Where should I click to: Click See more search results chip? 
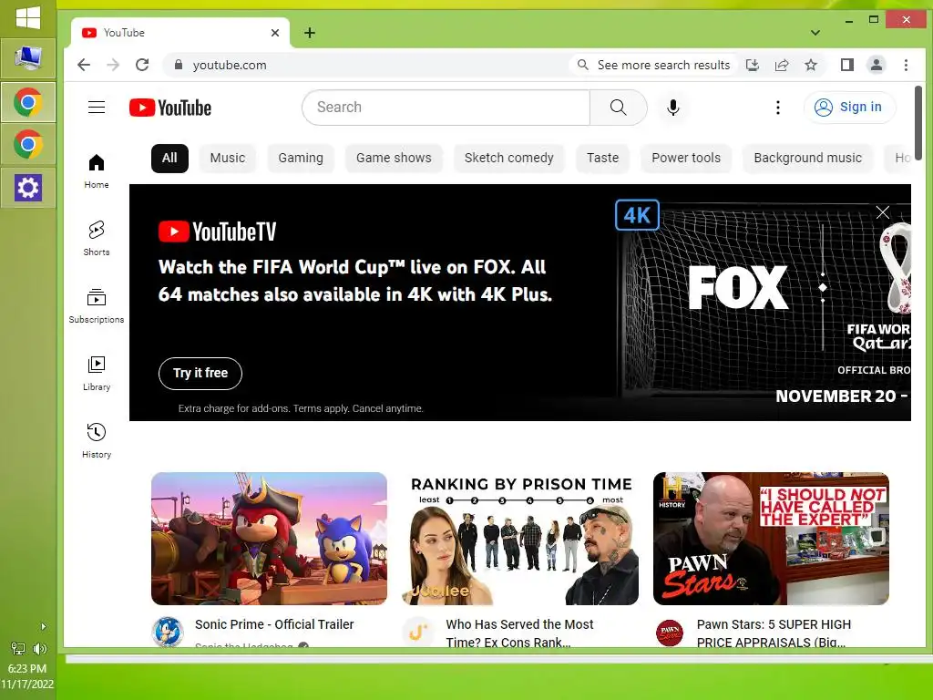[x=653, y=65]
